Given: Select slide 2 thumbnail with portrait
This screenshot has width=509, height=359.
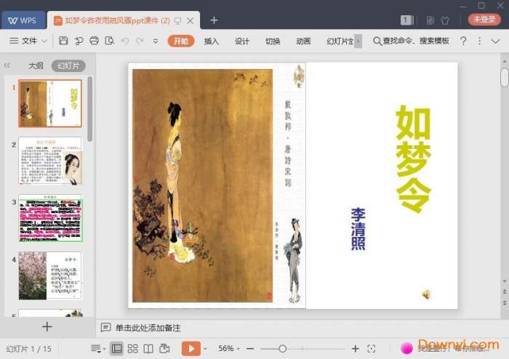Looking at the screenshot, I should click(50, 161).
